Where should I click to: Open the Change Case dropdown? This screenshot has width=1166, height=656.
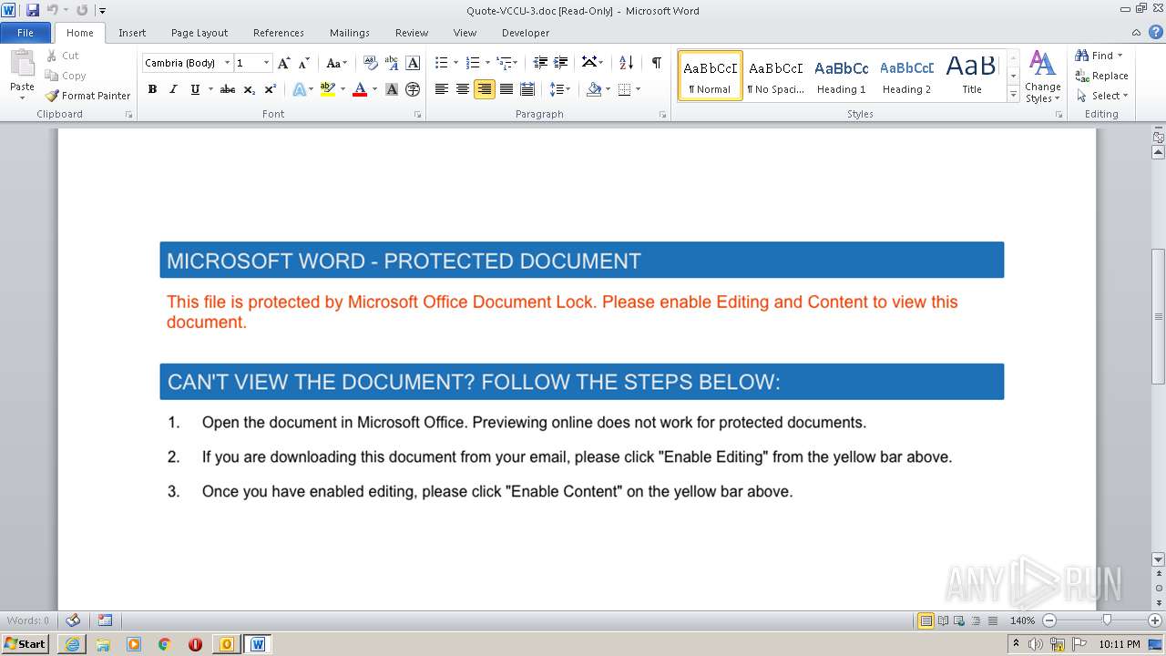click(336, 63)
